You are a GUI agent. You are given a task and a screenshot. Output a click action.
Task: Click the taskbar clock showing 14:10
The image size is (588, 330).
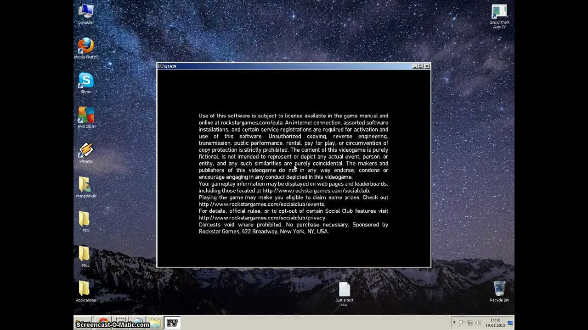495,323
